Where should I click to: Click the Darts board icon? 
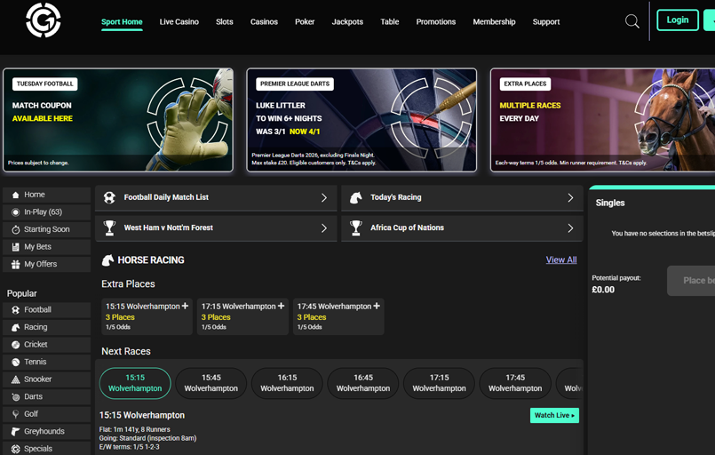pyautogui.click(x=15, y=396)
